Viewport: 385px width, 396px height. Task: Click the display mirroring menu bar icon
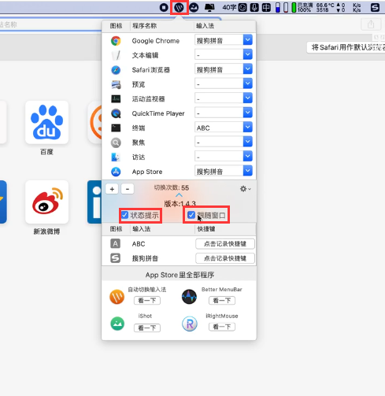tap(209, 7)
